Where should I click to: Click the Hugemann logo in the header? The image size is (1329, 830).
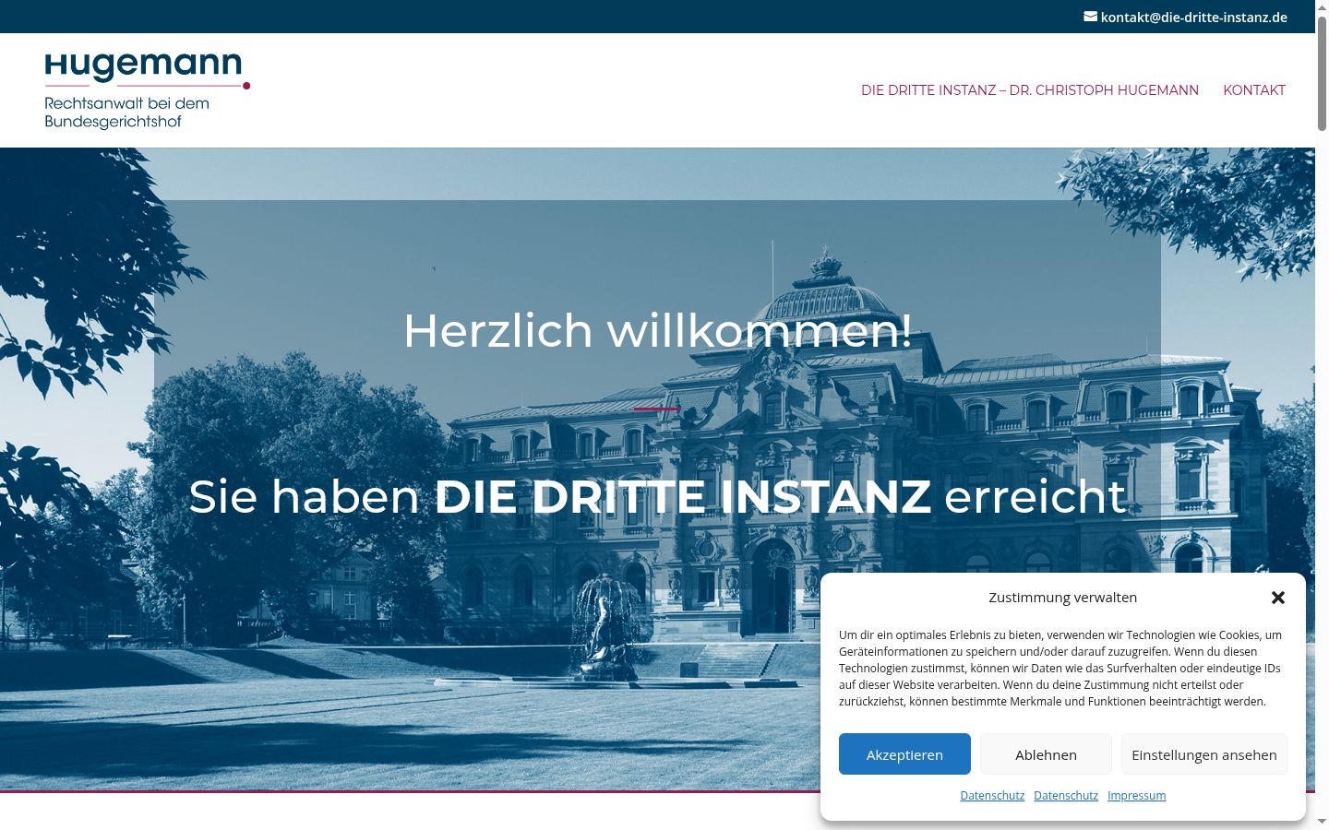pyautogui.click(x=148, y=90)
